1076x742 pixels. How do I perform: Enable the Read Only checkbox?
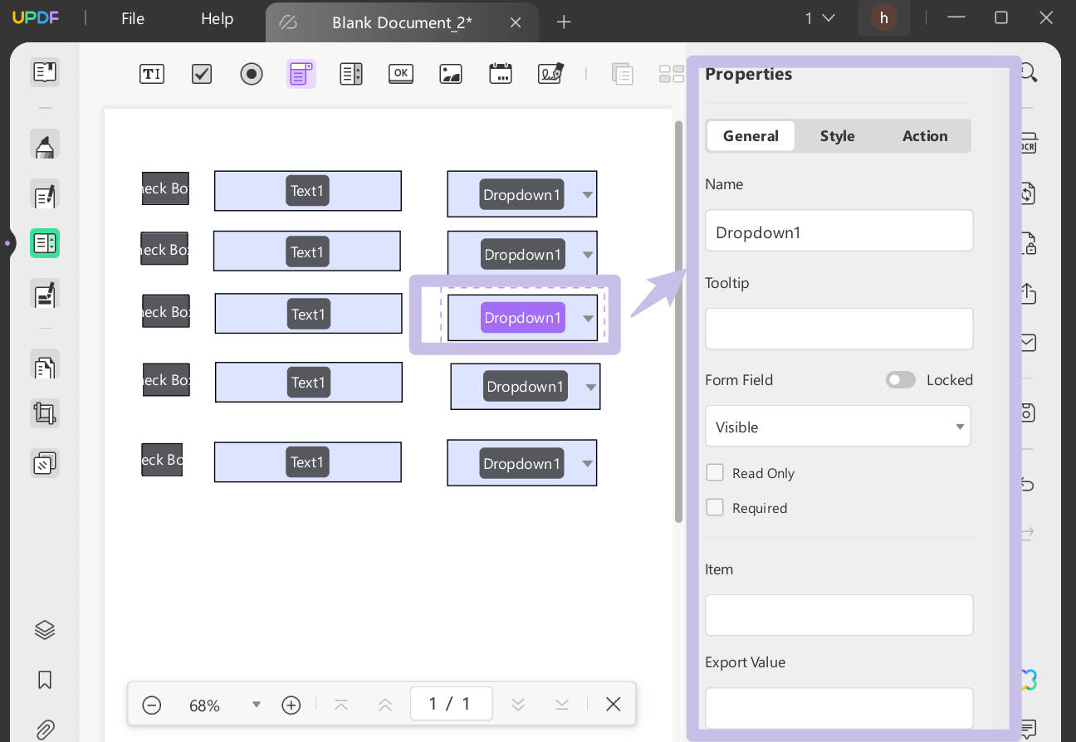[x=715, y=472]
